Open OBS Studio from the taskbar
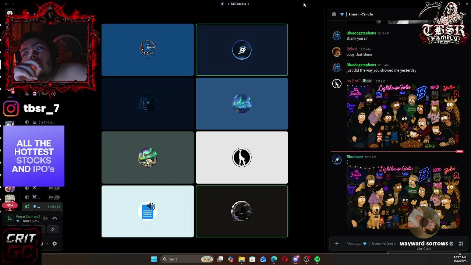471x265 pixels. point(307,259)
